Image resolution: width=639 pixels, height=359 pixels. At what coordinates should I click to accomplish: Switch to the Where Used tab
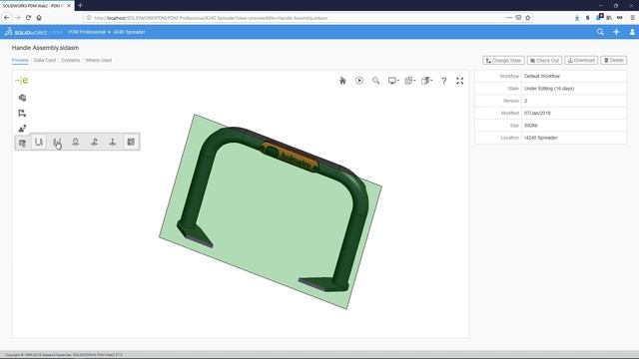98,60
